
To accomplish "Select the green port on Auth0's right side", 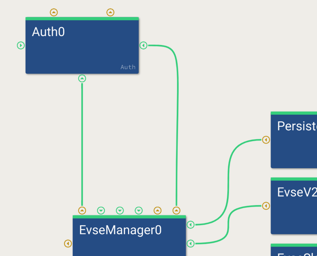I will (144, 46).
